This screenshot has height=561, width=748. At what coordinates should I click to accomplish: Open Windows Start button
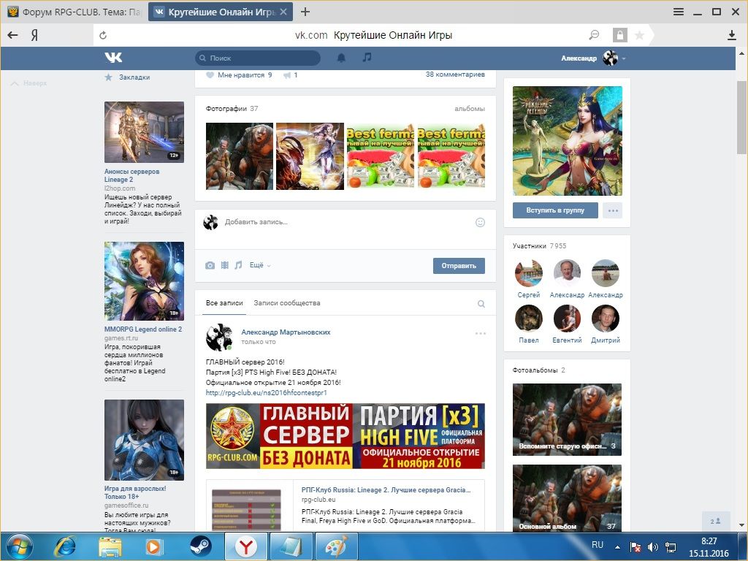click(19, 546)
